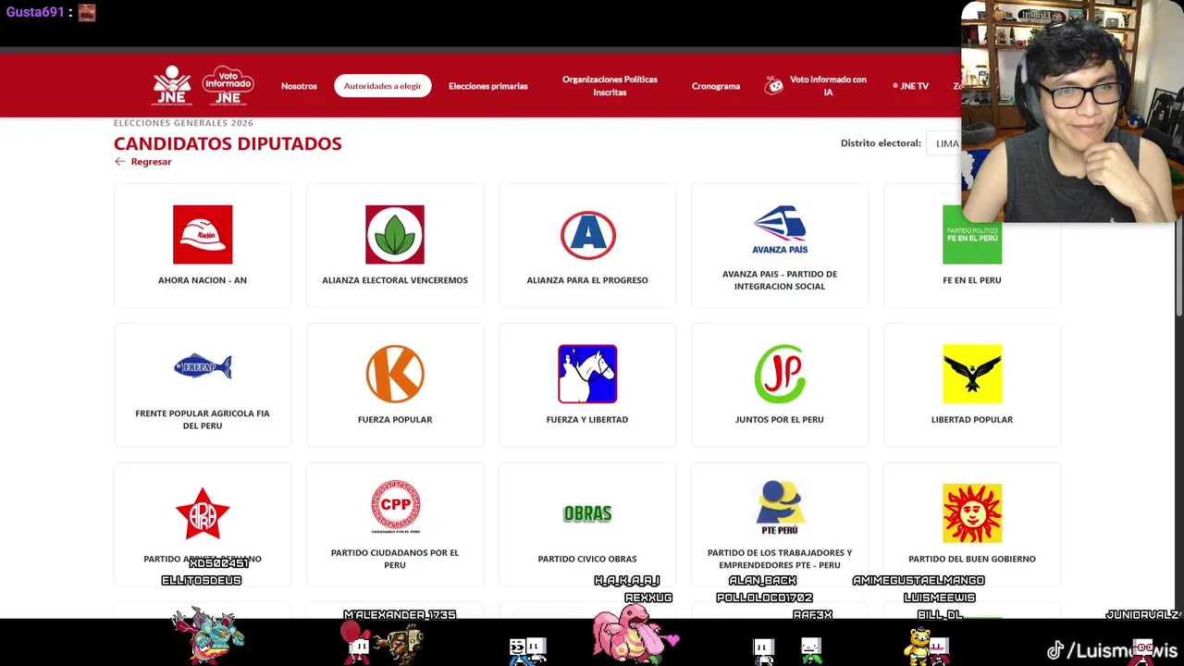Click Partido Ciudadanos por el Peru text
This screenshot has height=666, width=1184.
[395, 559]
